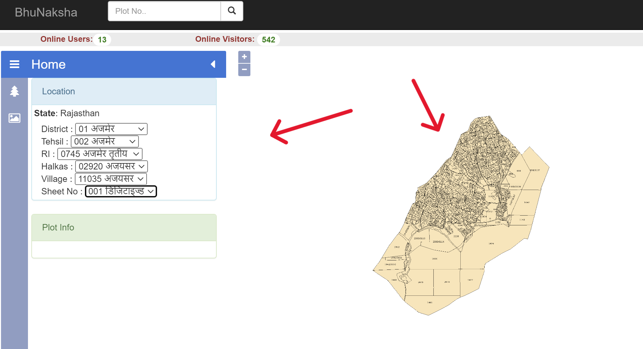Collapse the Home sidebar panel arrow

click(213, 64)
